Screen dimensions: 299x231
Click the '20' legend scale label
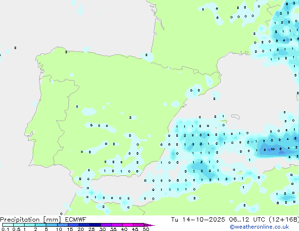81,229
